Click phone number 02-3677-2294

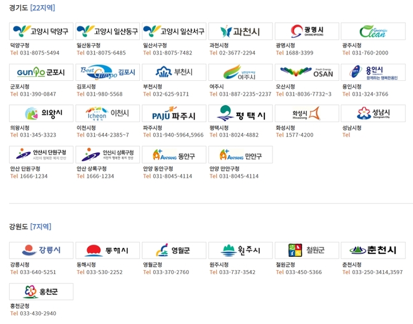coord(237,53)
